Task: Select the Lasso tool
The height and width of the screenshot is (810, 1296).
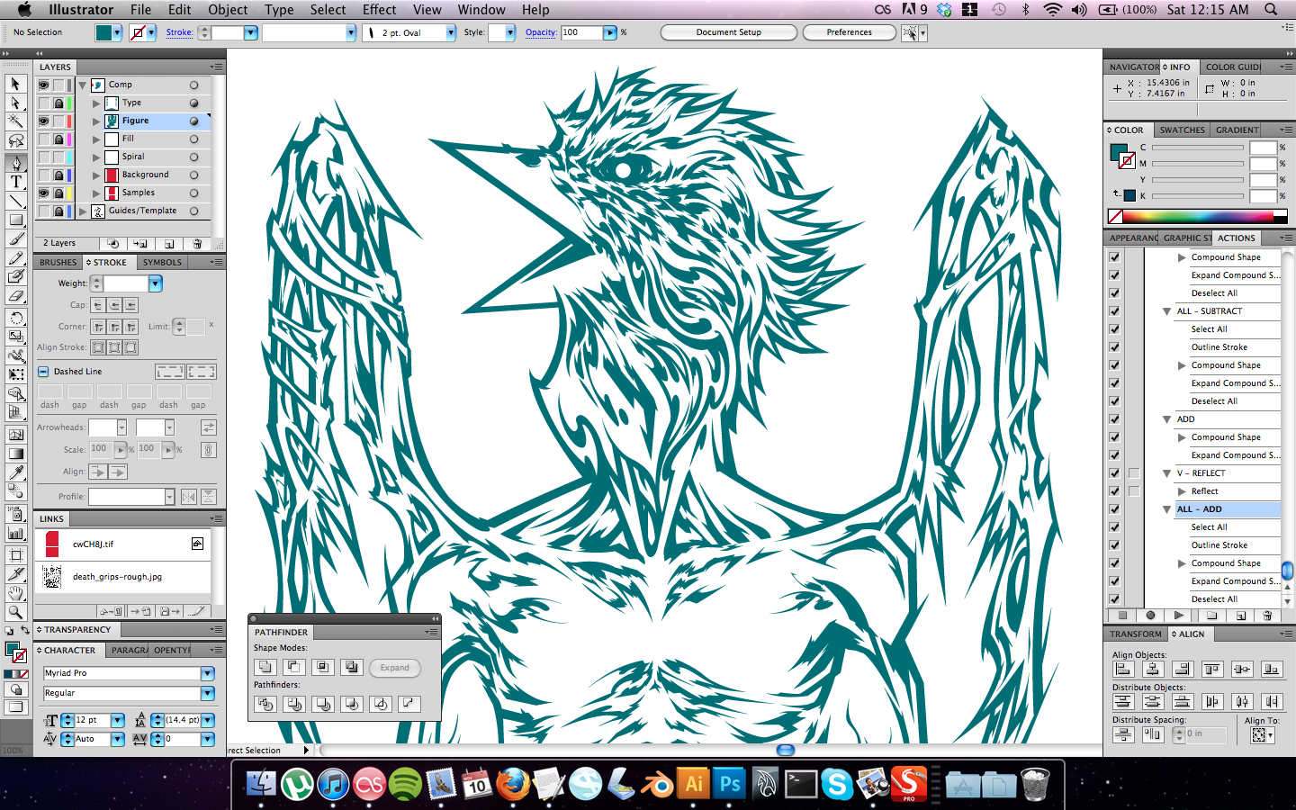Action: [15, 141]
